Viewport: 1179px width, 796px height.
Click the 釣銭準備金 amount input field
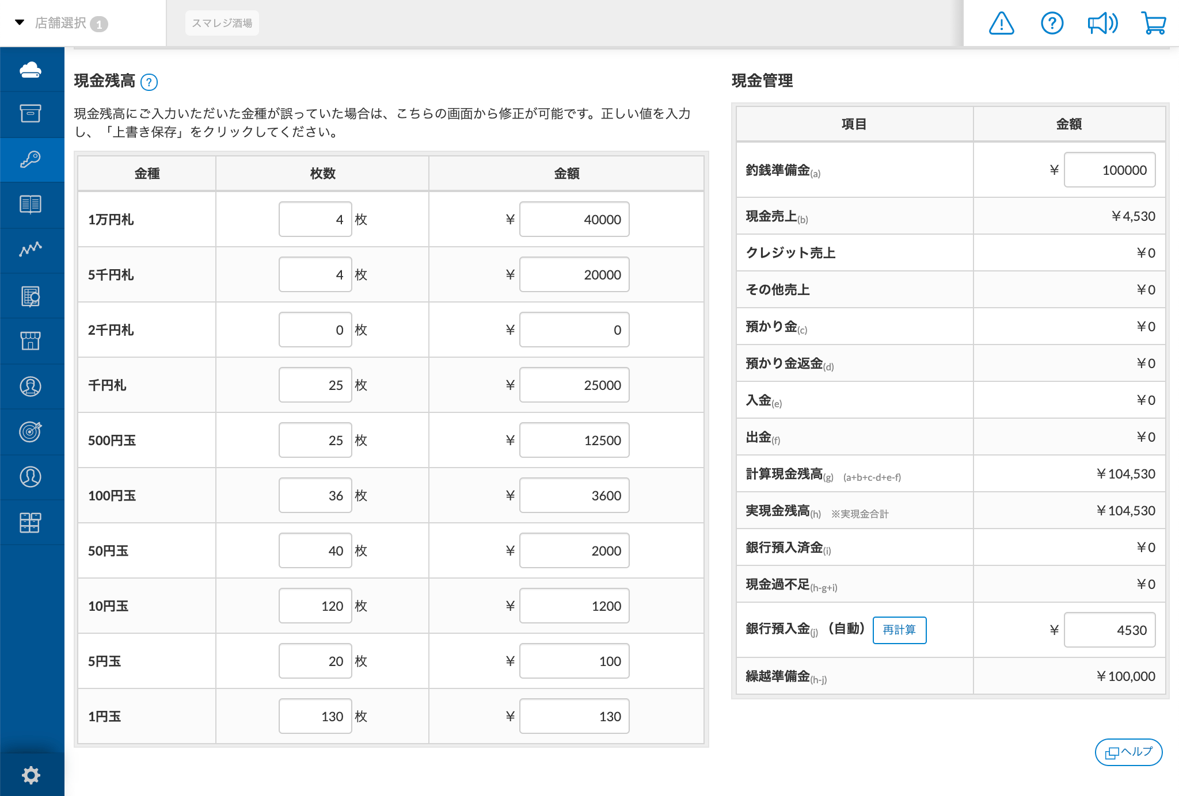coord(1109,170)
